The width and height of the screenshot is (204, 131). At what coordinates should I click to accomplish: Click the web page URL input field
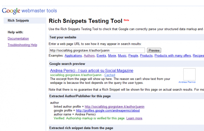pyautogui.click(x=97, y=50)
